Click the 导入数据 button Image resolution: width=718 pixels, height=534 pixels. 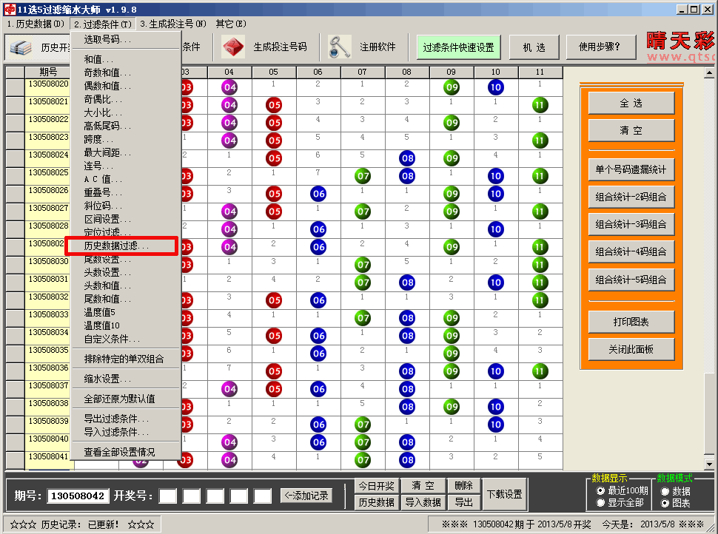coord(423,502)
